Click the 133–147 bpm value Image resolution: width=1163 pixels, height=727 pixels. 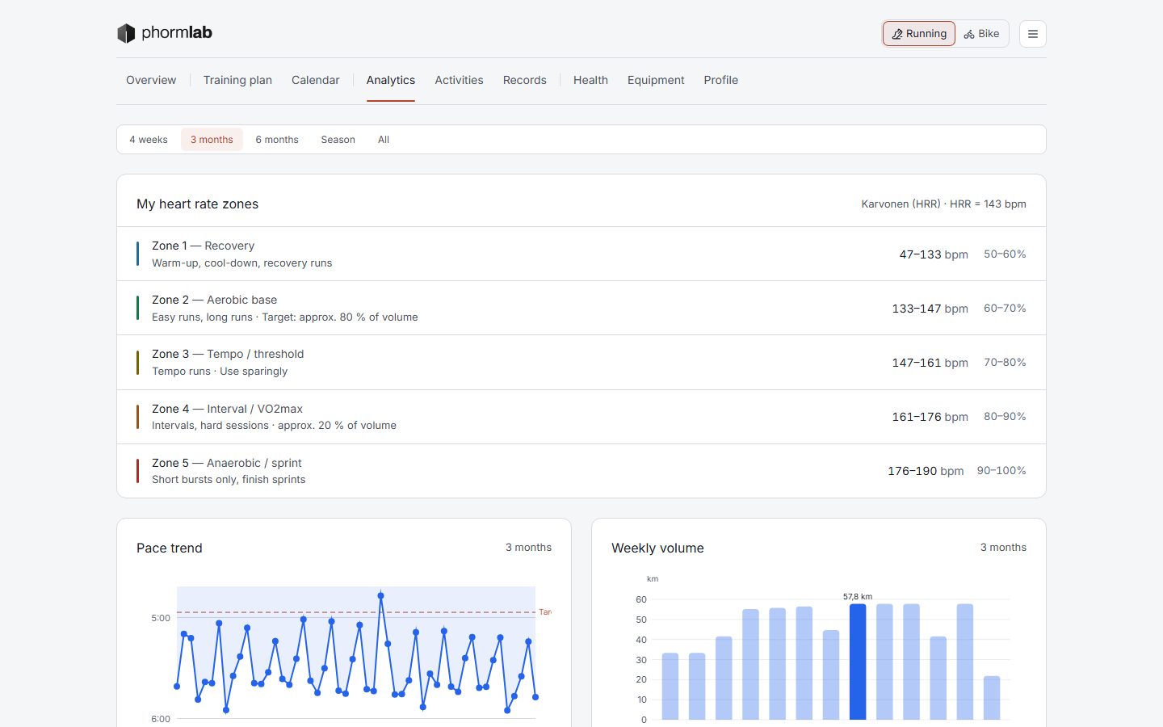[x=930, y=309]
